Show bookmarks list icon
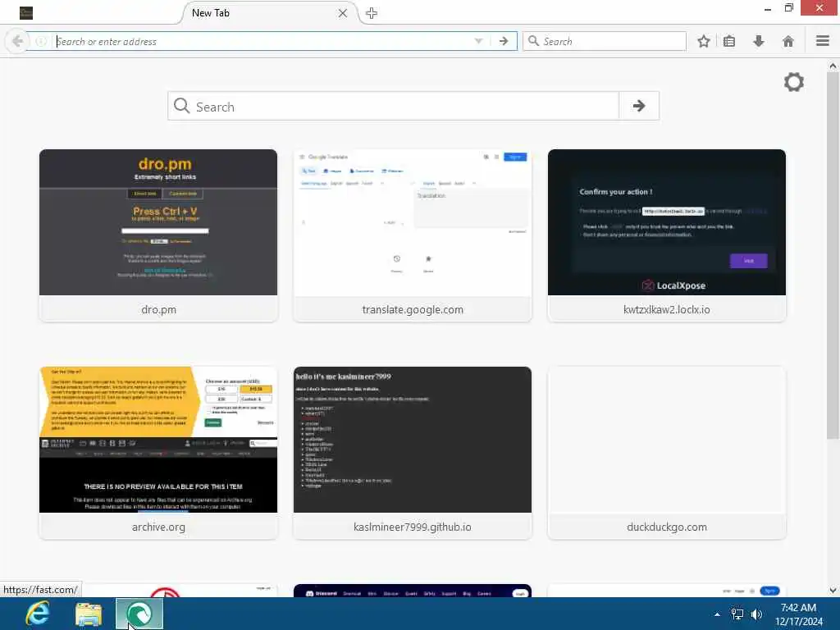This screenshot has height=630, width=840. coord(729,41)
